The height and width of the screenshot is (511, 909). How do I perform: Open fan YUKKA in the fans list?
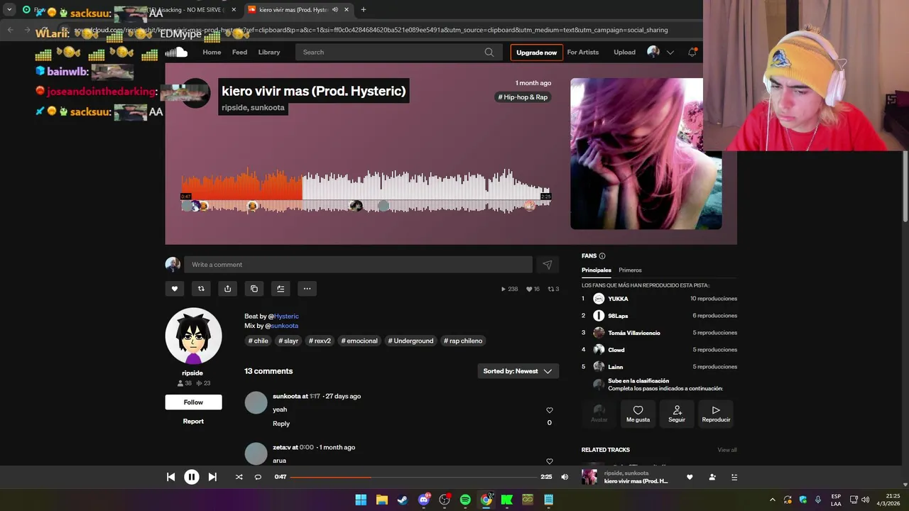[618, 299]
